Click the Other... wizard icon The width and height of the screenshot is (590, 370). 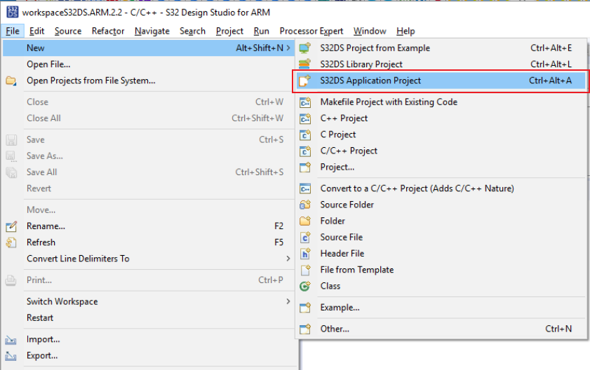pyautogui.click(x=304, y=329)
